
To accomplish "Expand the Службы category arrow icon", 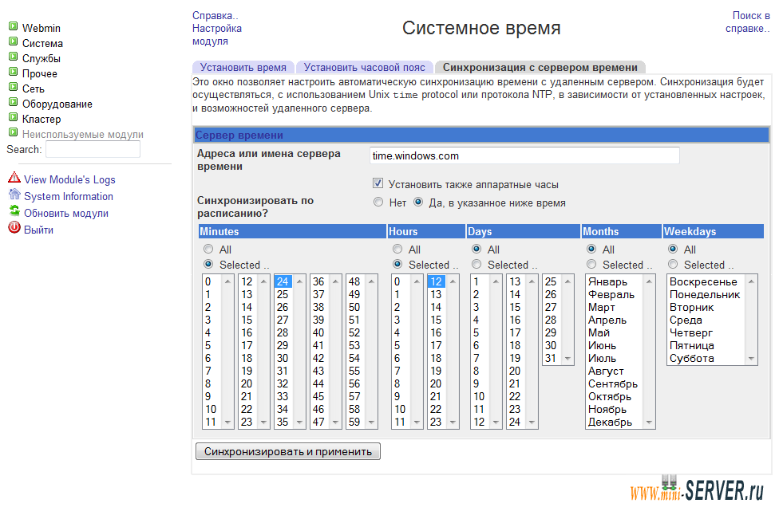I will pyautogui.click(x=14, y=57).
